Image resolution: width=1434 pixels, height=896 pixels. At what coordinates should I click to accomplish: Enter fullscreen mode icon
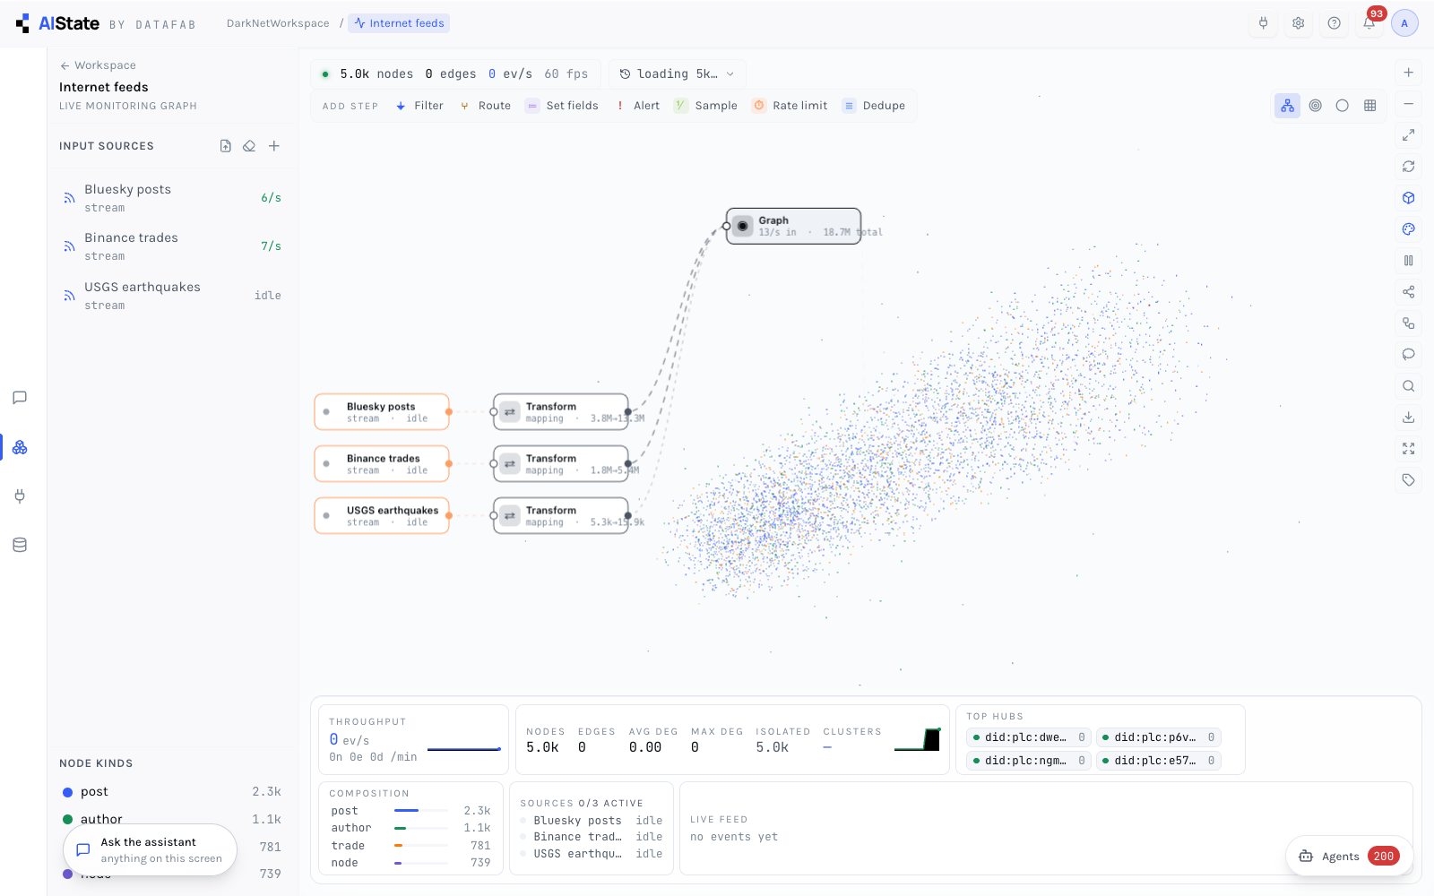coord(1408,449)
